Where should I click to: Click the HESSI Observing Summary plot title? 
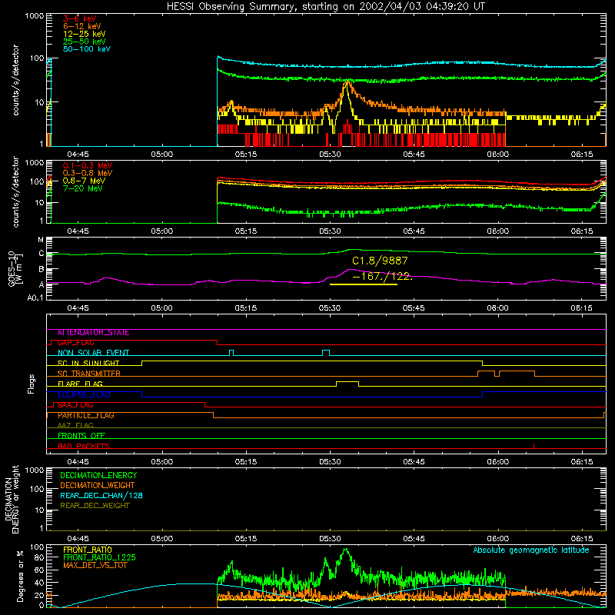point(325,7)
